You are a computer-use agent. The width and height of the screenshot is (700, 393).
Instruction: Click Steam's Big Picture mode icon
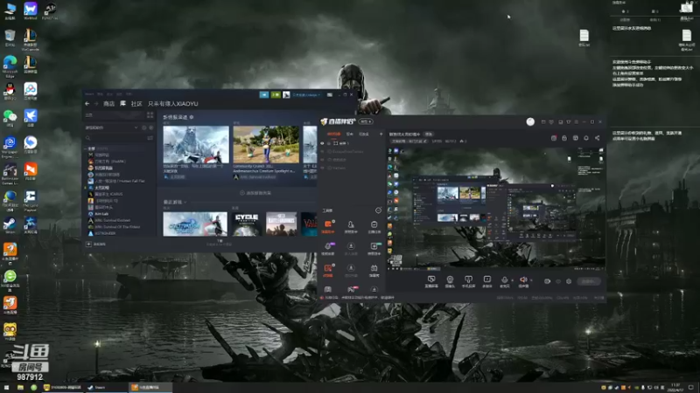pyautogui.click(x=330, y=95)
